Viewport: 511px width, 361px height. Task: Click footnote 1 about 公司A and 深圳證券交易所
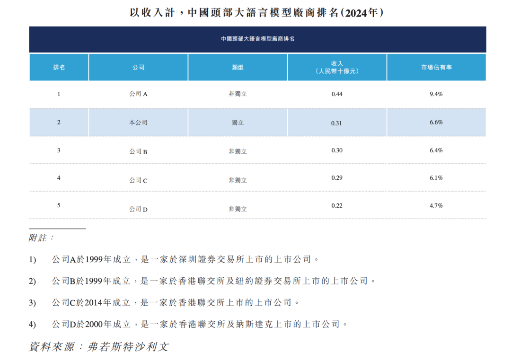tap(185, 259)
